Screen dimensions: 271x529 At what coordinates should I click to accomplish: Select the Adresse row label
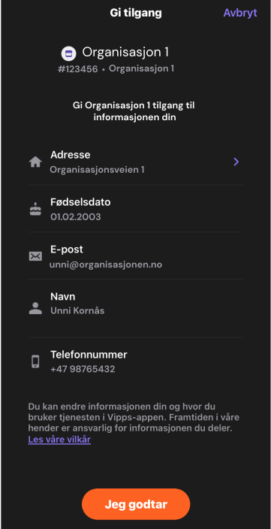70,155
